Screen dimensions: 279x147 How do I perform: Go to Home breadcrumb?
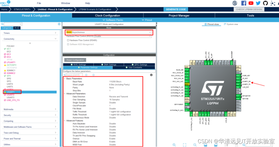(4, 10)
